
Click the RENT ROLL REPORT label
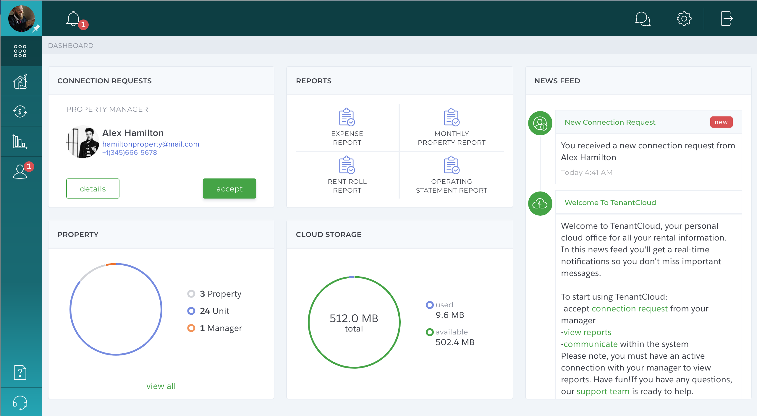(x=347, y=186)
